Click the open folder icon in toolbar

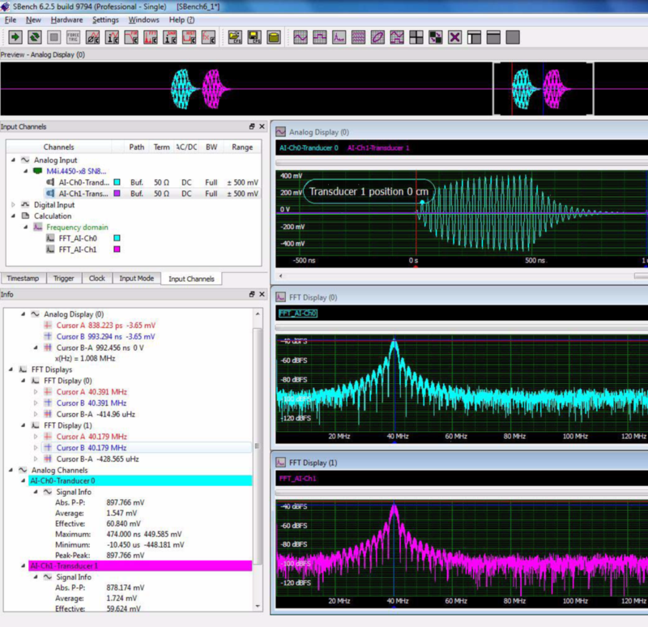tap(235, 37)
